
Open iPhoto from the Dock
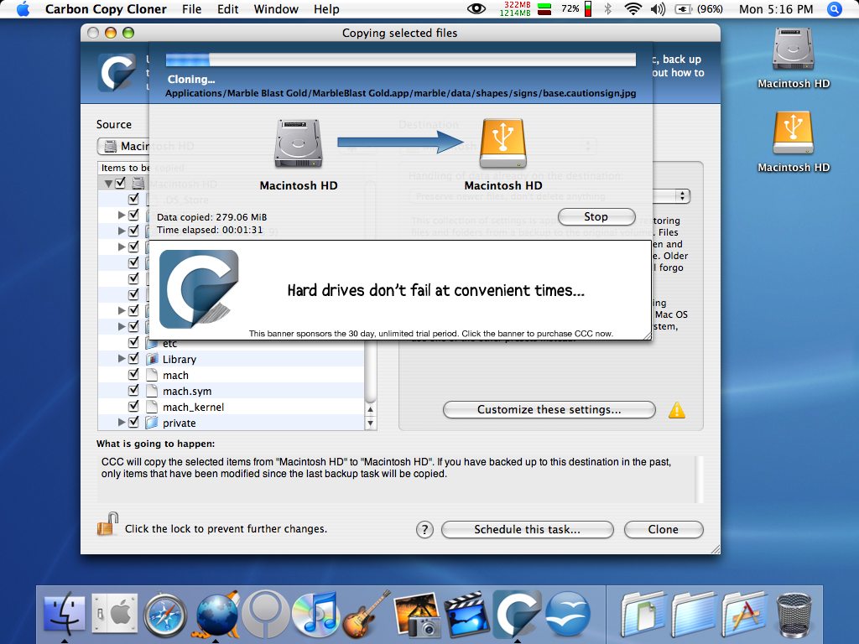pyautogui.click(x=416, y=615)
